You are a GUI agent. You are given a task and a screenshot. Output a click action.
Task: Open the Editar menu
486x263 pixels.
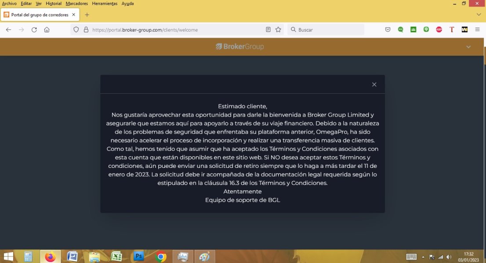[26, 4]
